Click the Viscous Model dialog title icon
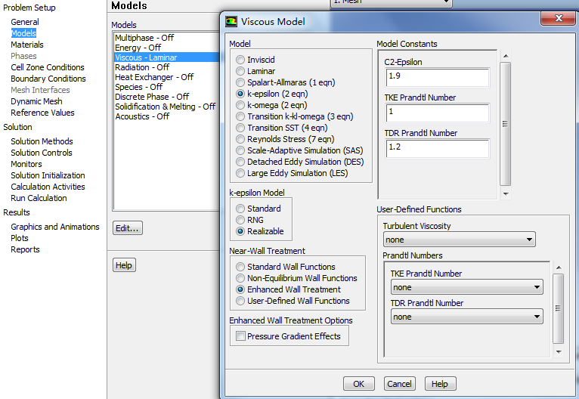 231,21
